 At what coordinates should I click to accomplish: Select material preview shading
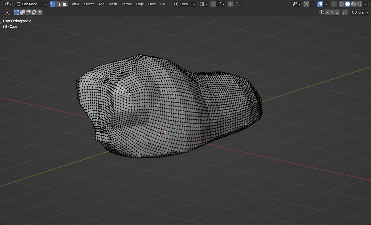pos(353,4)
